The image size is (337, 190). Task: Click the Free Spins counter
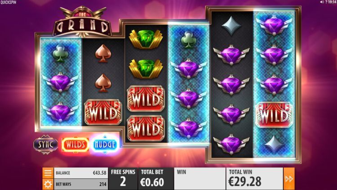coord(123,179)
